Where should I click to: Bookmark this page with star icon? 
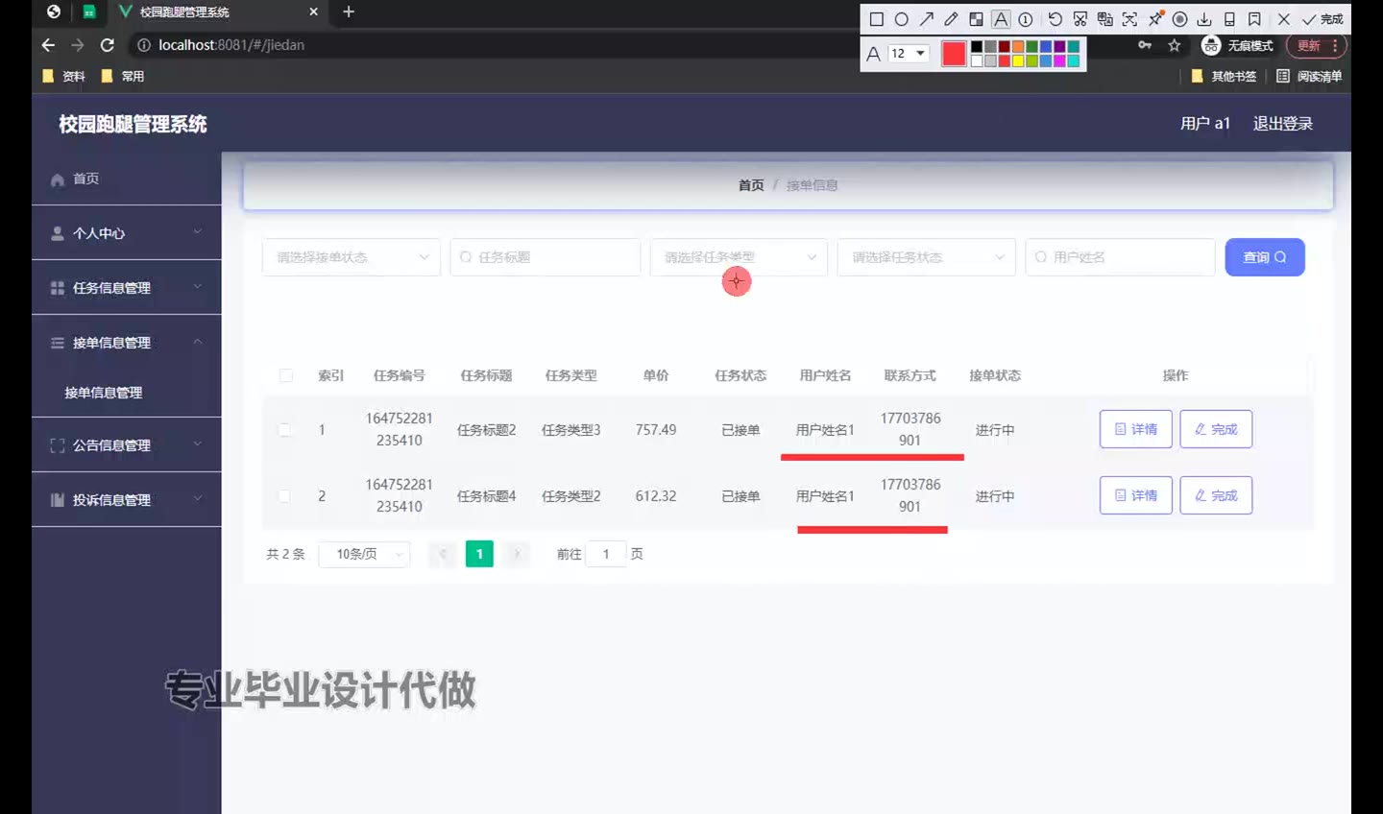(x=1174, y=45)
